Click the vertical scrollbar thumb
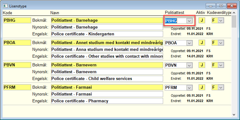 tap(234, 21)
